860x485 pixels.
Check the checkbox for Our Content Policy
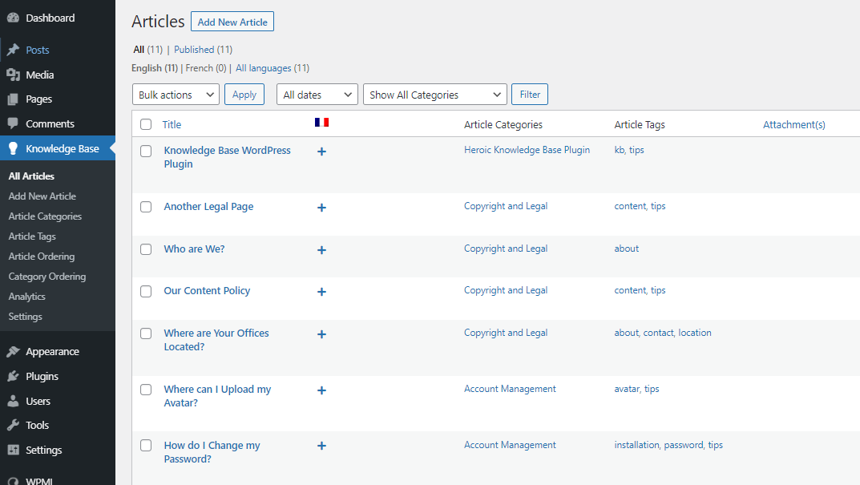(145, 291)
